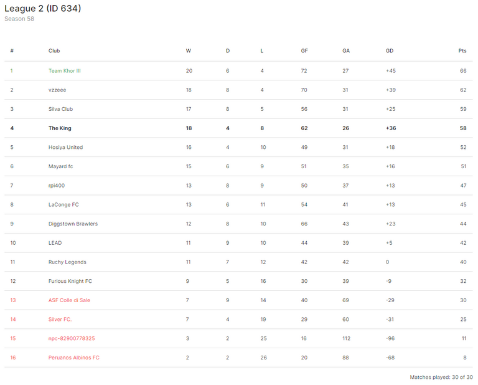Screen dimensions: 478x385
Task: Open the Team Khor III club link
Action: [x=64, y=71]
